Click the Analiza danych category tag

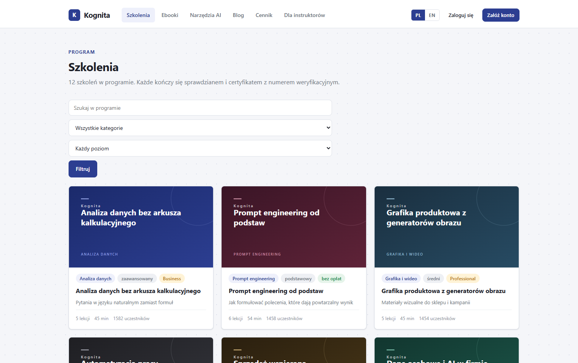(x=95, y=278)
